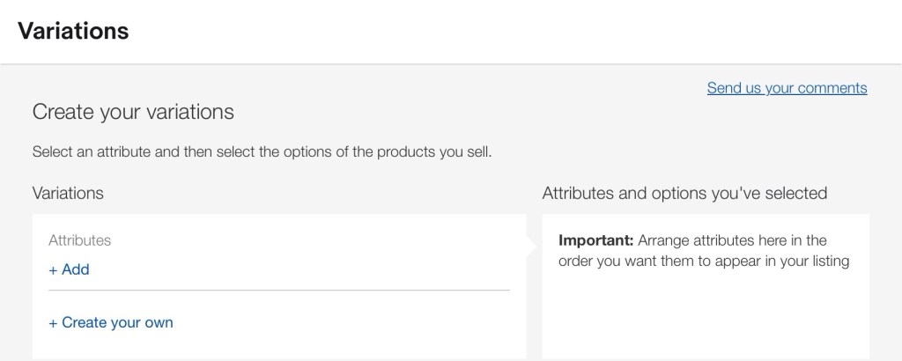Click the plus sign beside "Create your own"

tap(54, 323)
